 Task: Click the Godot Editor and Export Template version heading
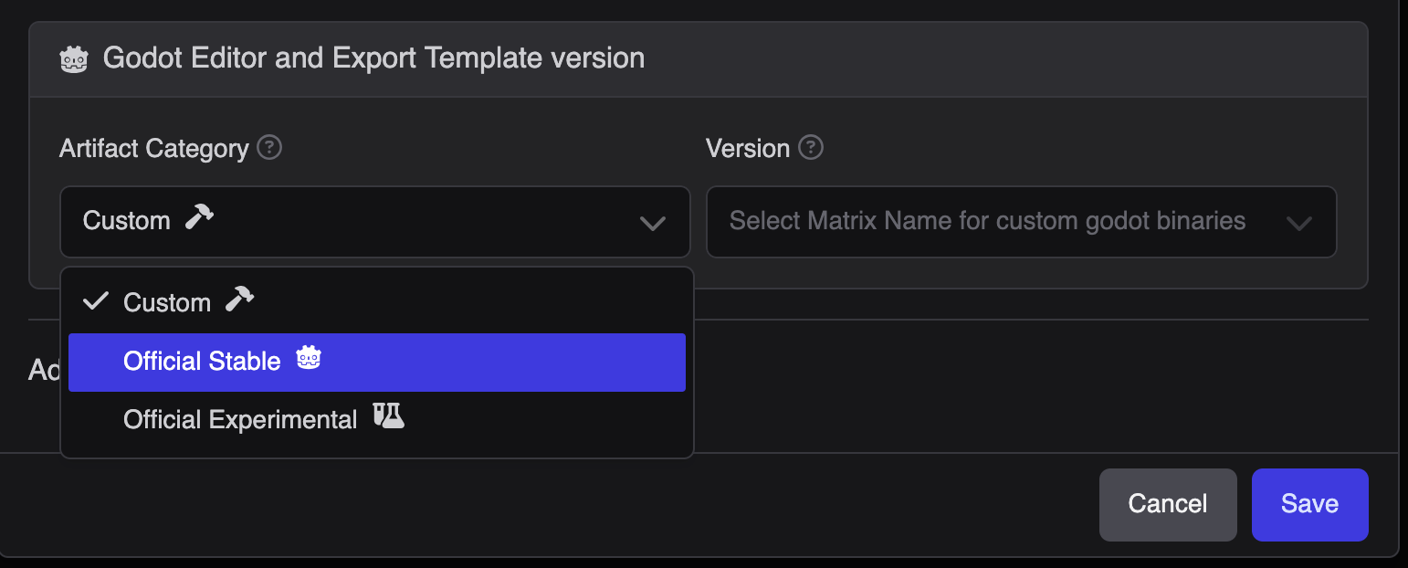pos(373,58)
